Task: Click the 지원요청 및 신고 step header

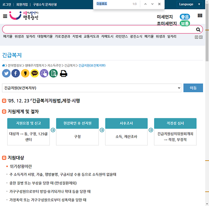Action: pyautogui.click(x=28, y=123)
